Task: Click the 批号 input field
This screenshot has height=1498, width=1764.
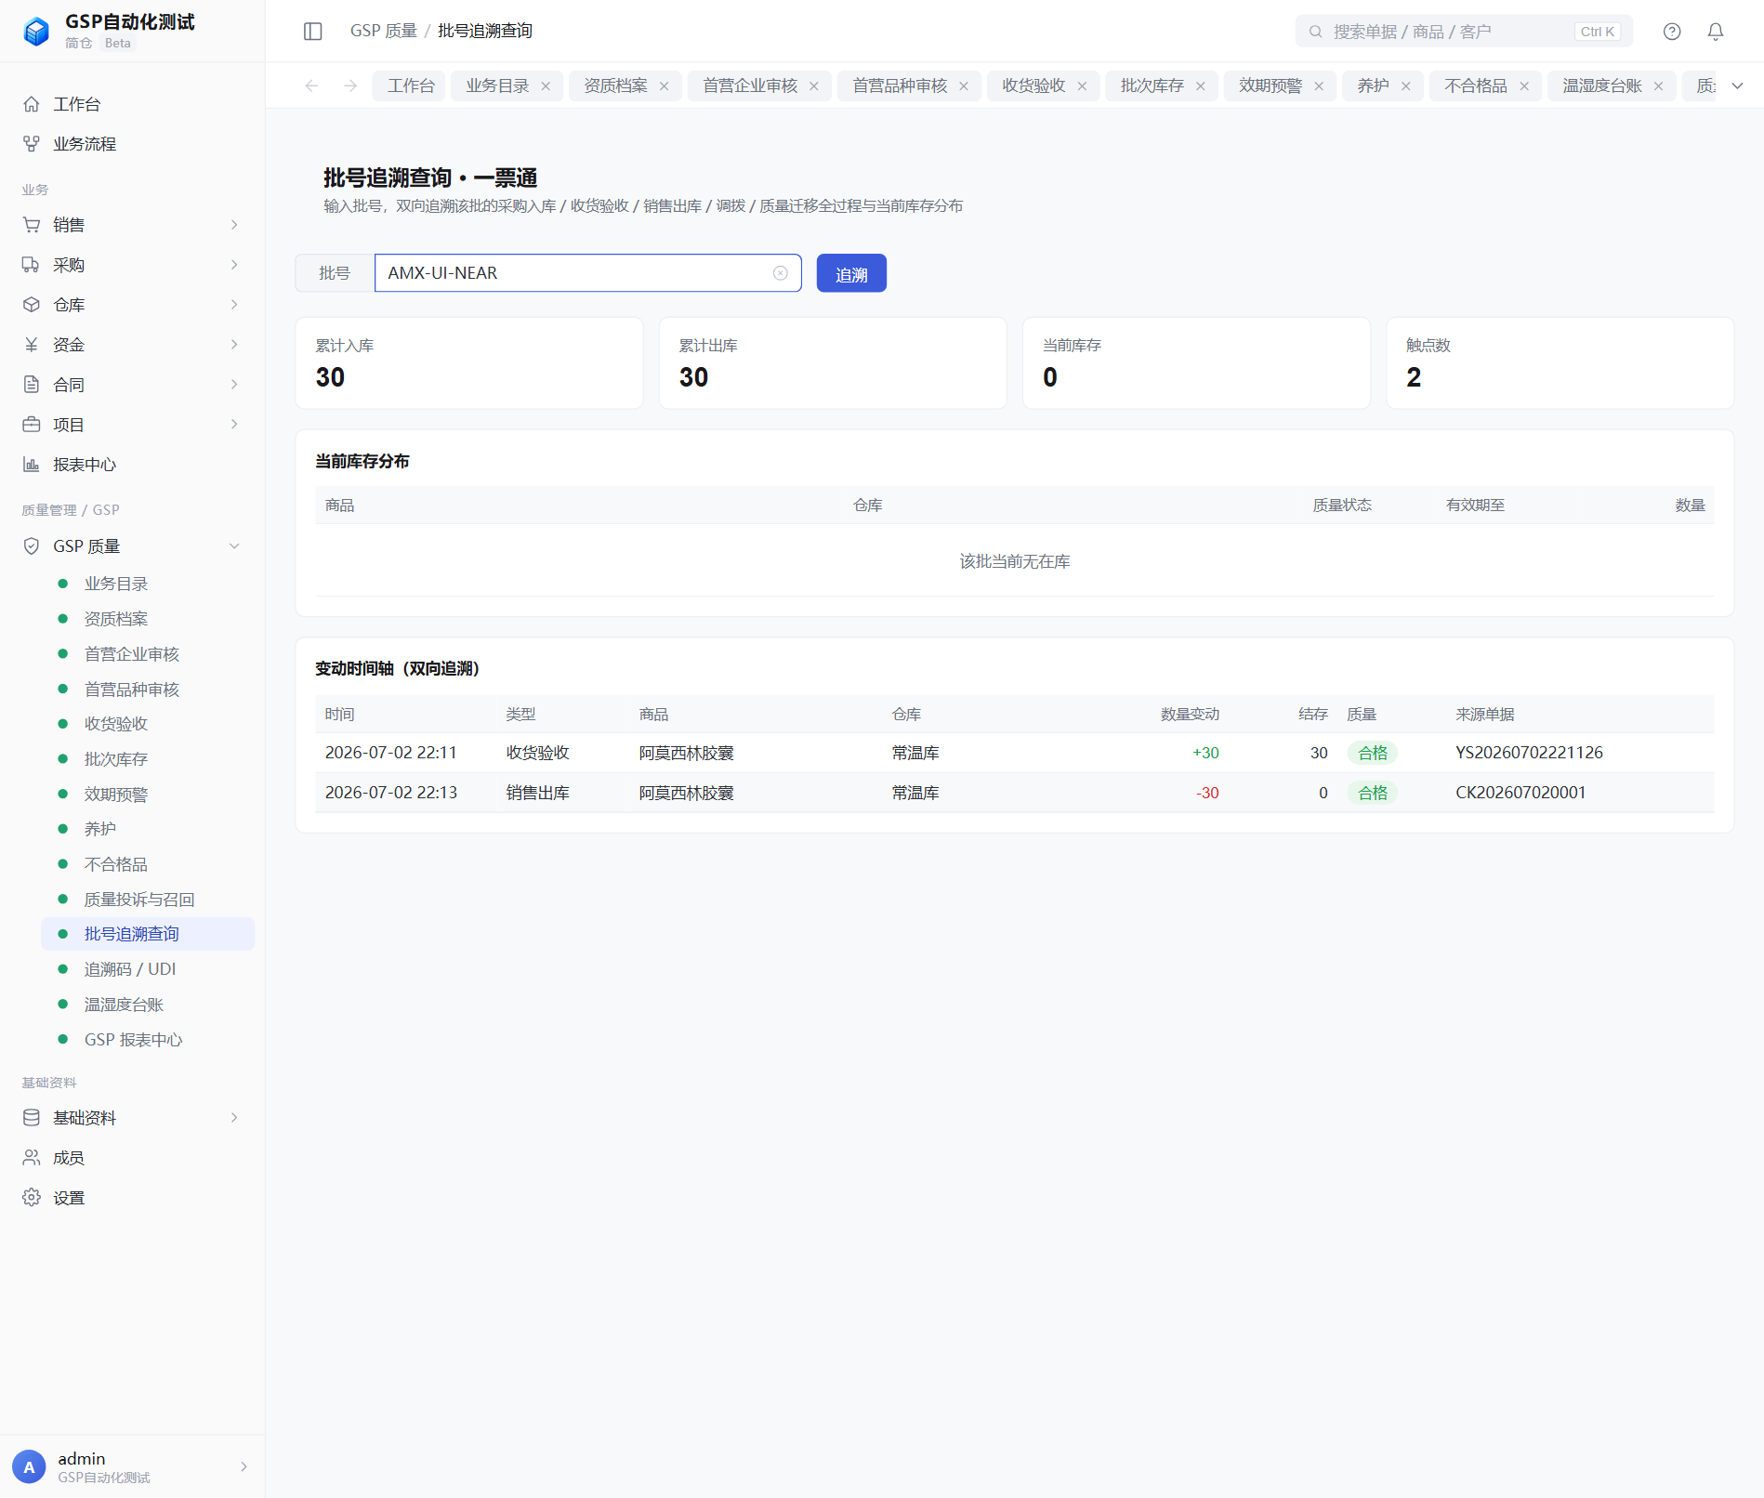Action: 587,273
